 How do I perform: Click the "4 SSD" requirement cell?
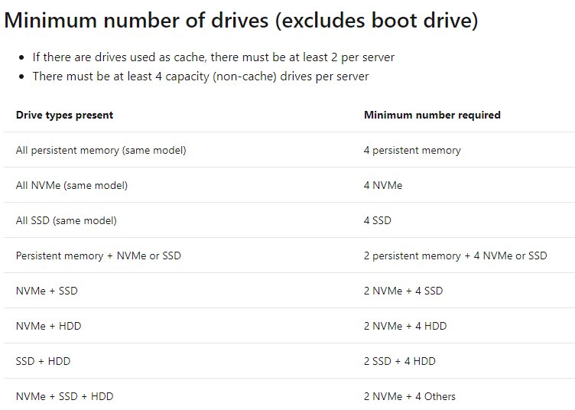tap(378, 221)
